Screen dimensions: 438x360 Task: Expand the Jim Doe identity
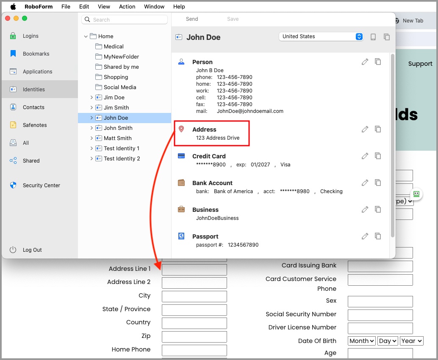click(x=91, y=97)
